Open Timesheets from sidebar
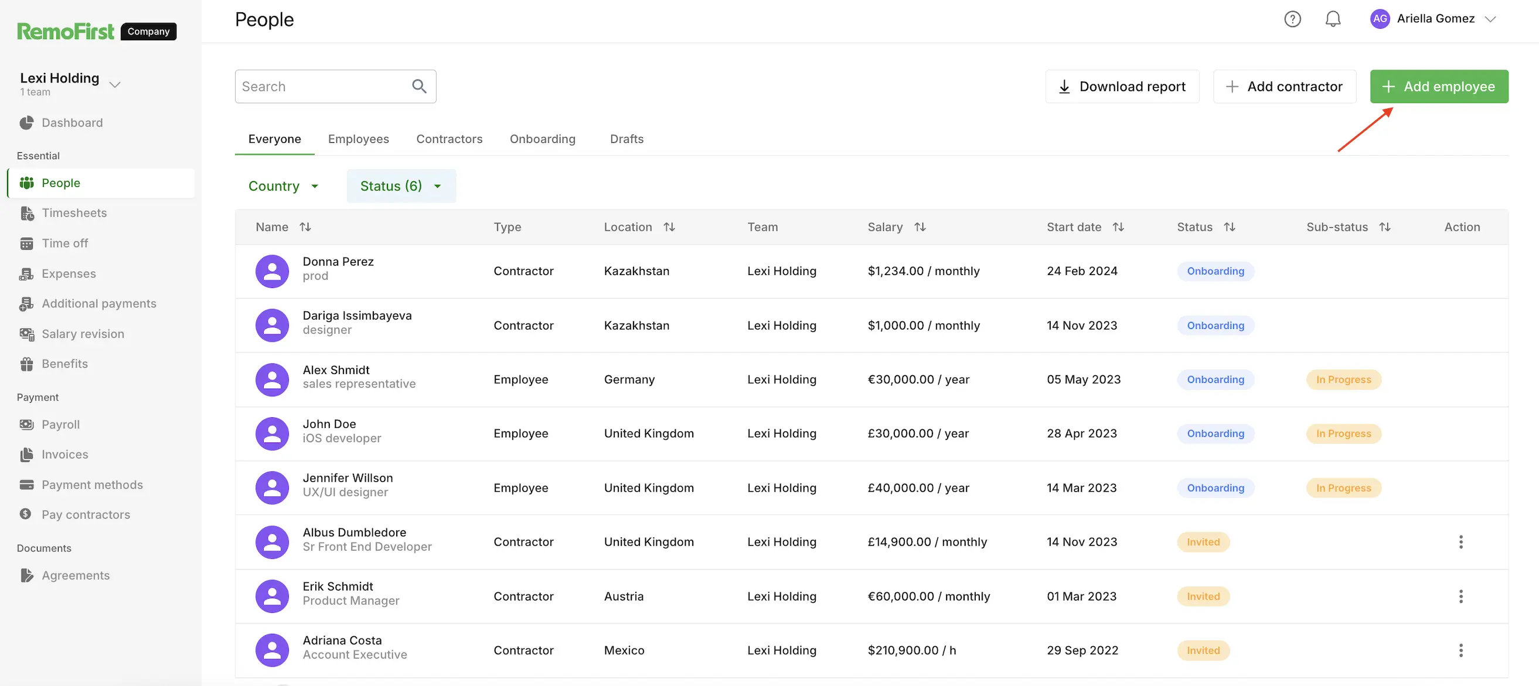1539x686 pixels. pyautogui.click(x=74, y=213)
